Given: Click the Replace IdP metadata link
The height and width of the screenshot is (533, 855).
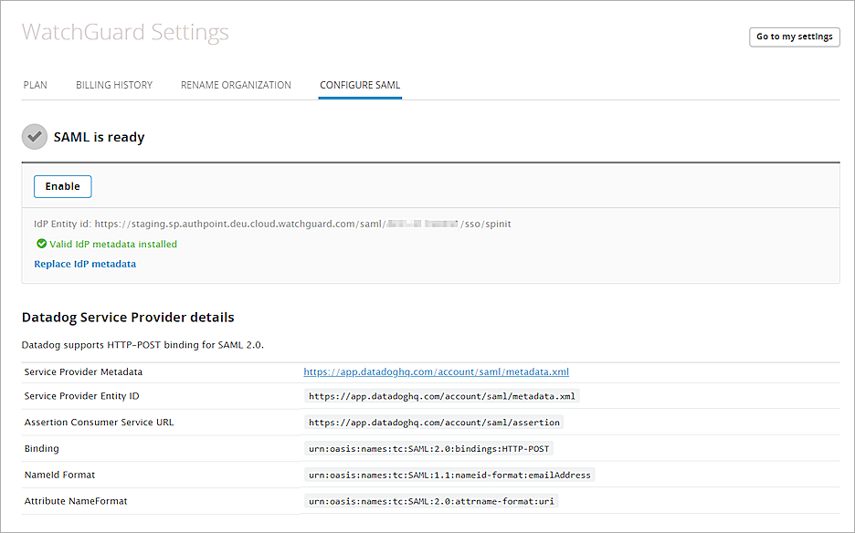Looking at the screenshot, I should (x=85, y=264).
